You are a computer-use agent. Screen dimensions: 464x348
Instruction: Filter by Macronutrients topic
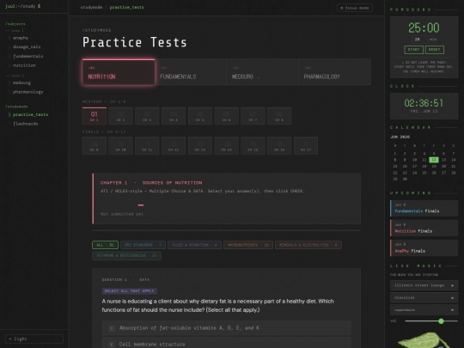(x=248, y=245)
